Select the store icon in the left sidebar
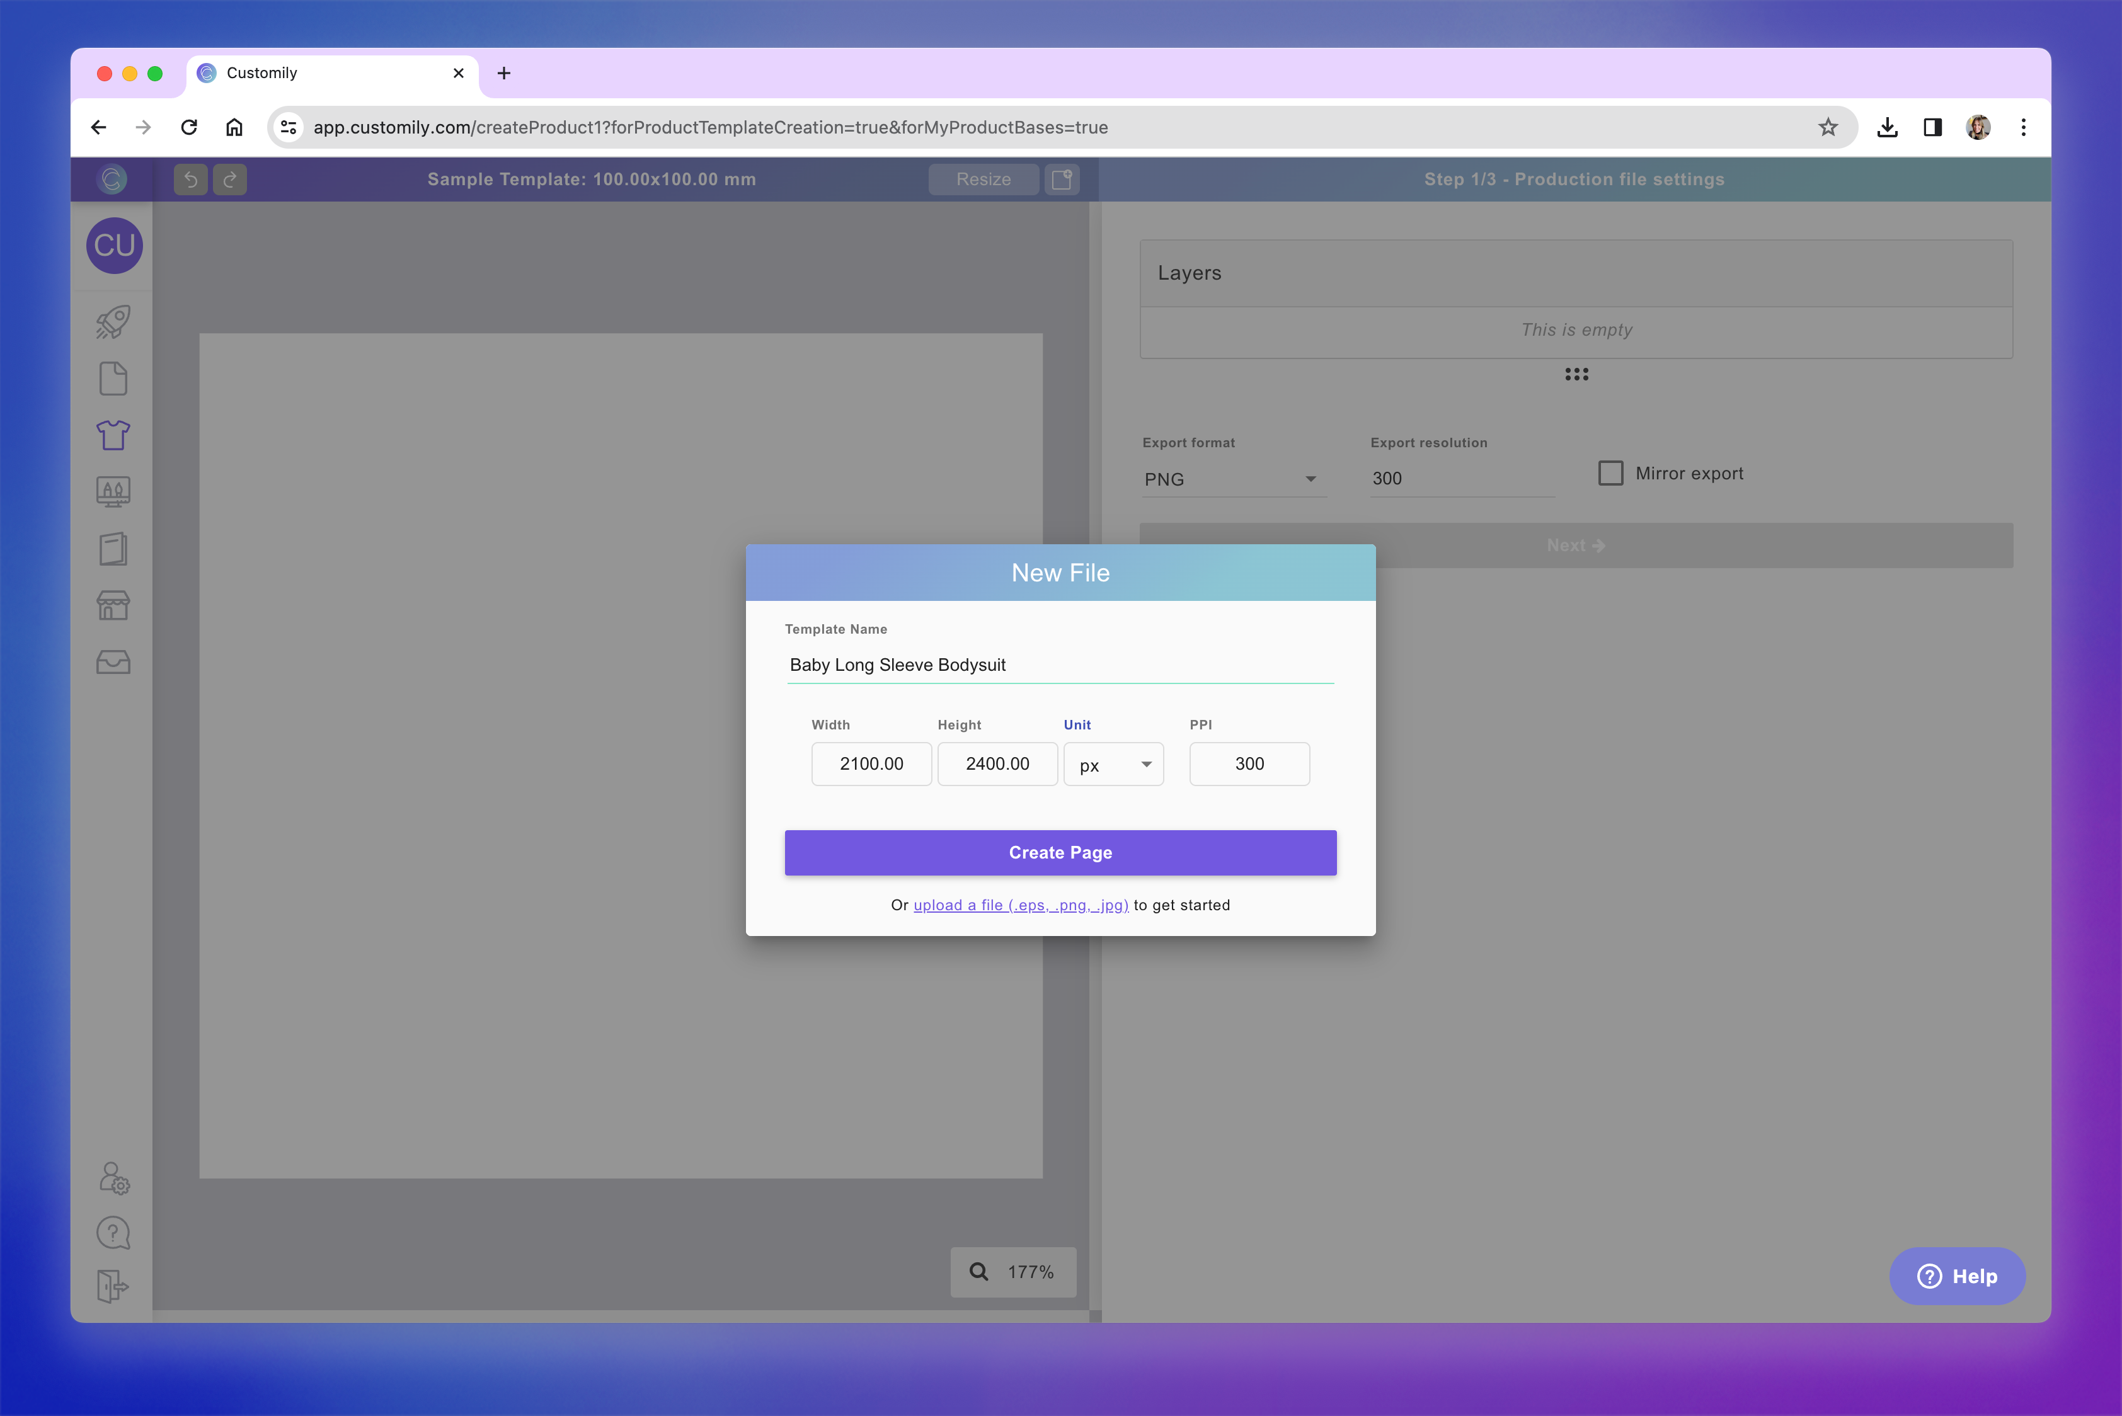The image size is (2122, 1416). [x=113, y=605]
